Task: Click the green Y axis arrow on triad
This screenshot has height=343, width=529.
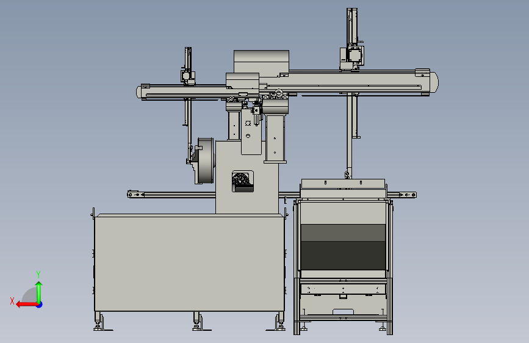Action: click(39, 292)
